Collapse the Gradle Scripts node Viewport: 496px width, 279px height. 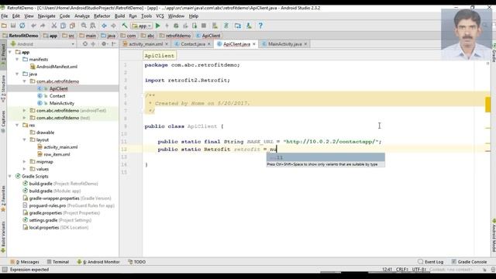[x=10, y=176]
